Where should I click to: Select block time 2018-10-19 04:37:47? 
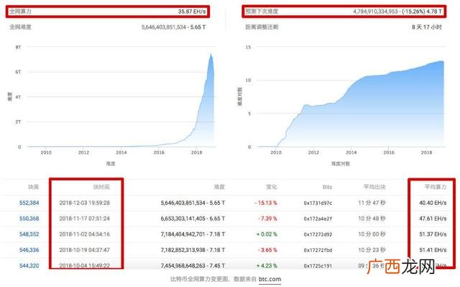click(x=85, y=250)
